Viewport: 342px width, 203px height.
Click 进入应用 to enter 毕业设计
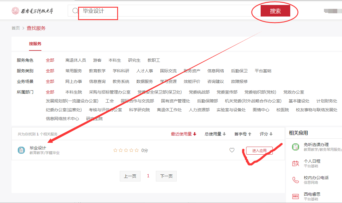[259, 150]
